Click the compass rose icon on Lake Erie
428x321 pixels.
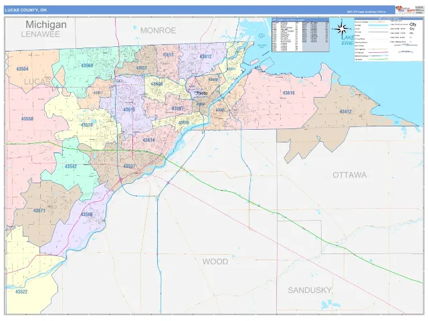coord(342,28)
